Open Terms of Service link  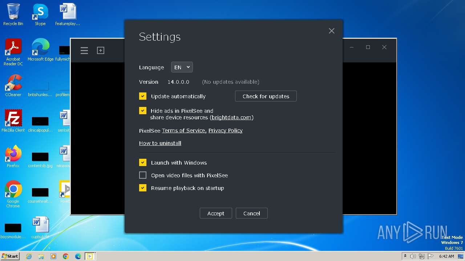click(184, 130)
